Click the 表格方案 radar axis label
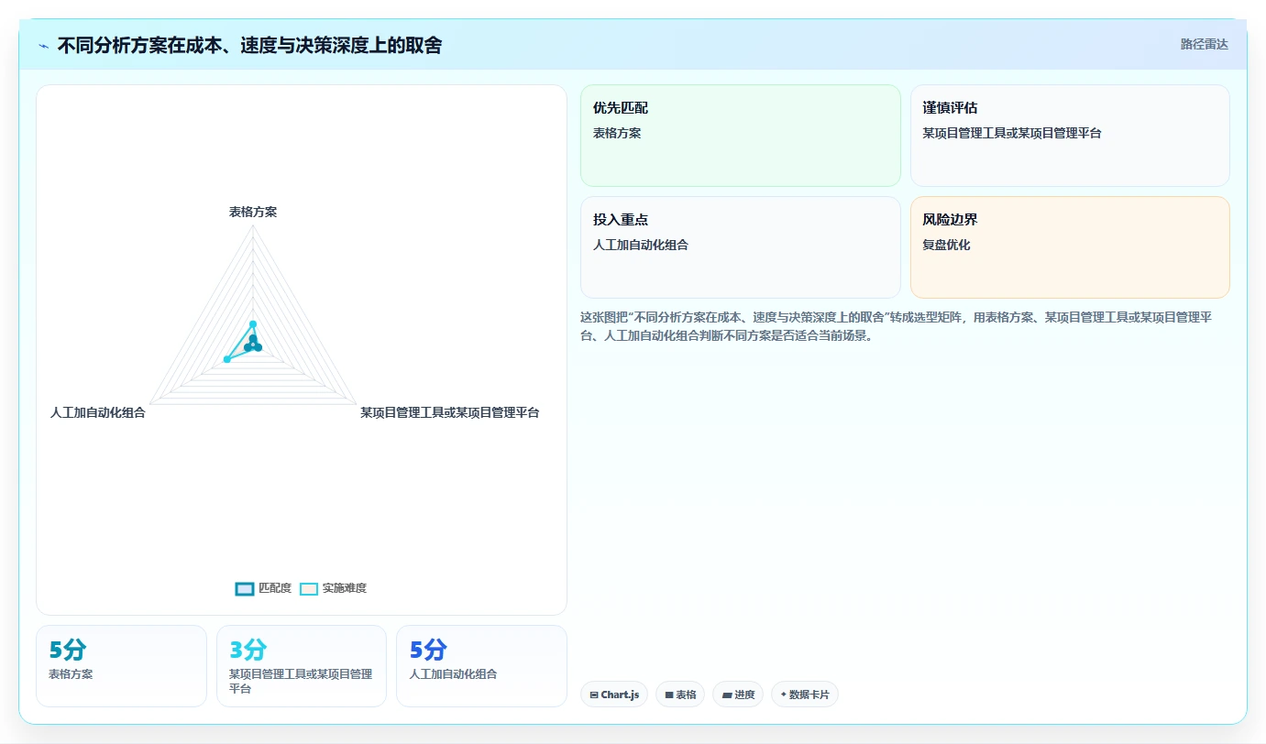This screenshot has width=1266, height=744. 253,212
